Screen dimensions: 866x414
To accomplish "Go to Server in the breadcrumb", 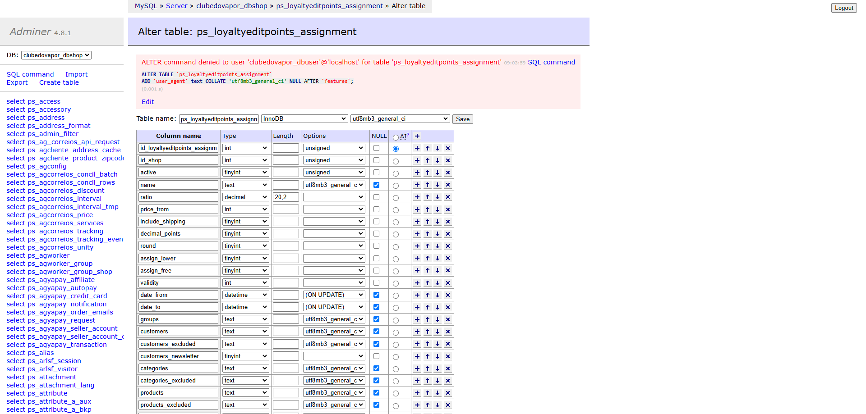I will (176, 6).
